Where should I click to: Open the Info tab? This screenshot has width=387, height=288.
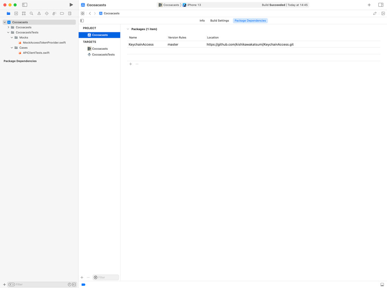[202, 21]
